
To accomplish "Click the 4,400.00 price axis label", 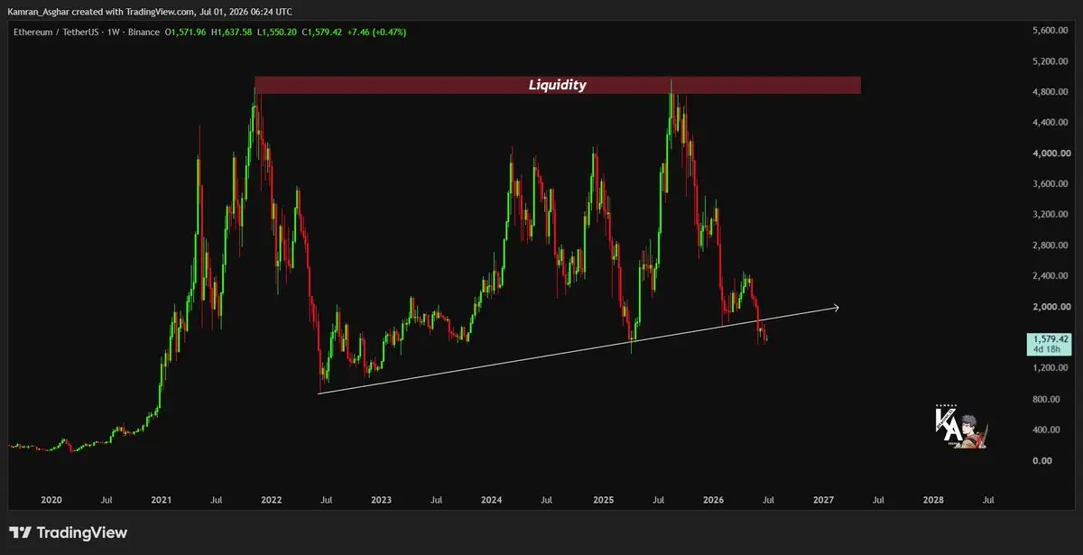I will tap(1050, 123).
